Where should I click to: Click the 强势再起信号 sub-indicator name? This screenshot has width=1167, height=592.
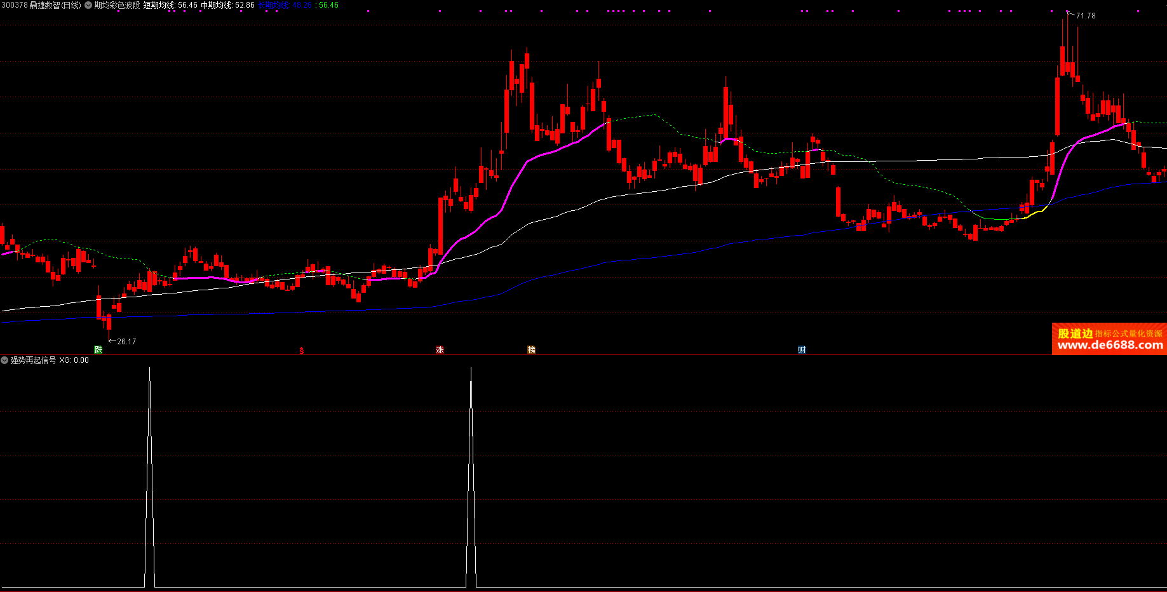point(33,360)
